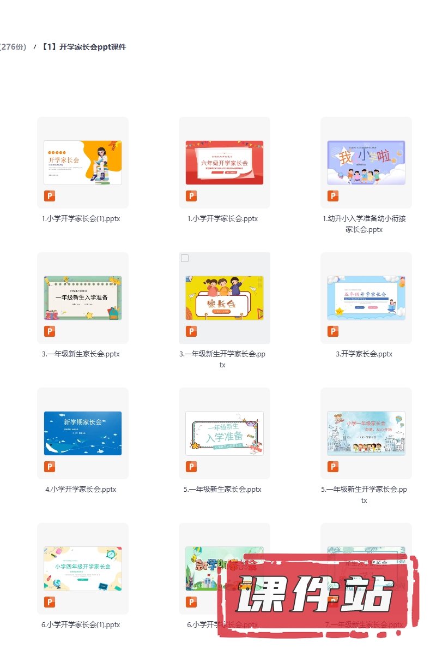Click PowerPoint icon on 幼升小入学准备 file
The width and height of the screenshot is (436, 655).
333,196
